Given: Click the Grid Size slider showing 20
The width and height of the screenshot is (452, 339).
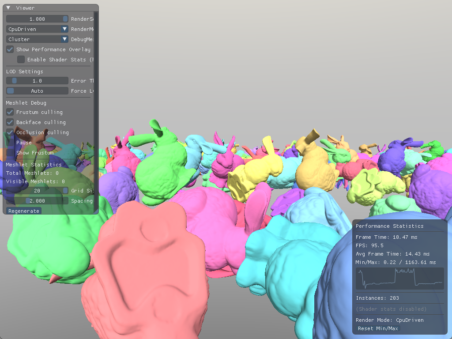Looking at the screenshot, I should tap(37, 191).
